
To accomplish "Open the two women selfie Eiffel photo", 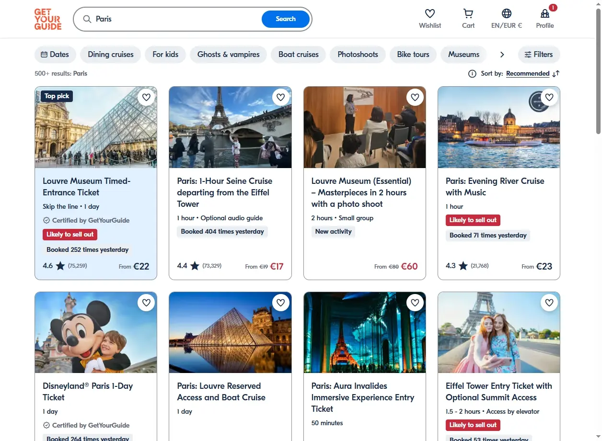I will coord(499,332).
